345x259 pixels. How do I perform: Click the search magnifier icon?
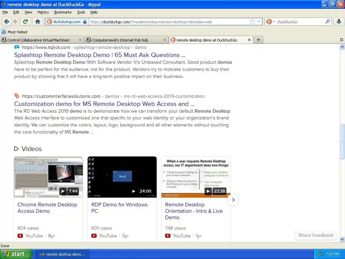pos(327,22)
